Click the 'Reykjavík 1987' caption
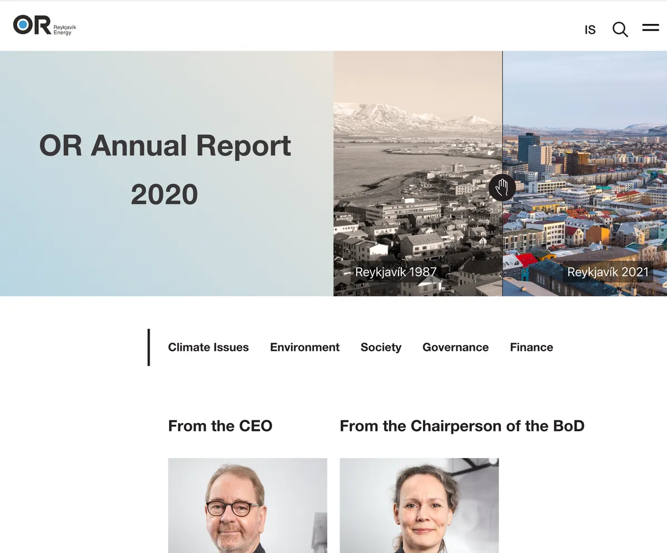 (396, 272)
